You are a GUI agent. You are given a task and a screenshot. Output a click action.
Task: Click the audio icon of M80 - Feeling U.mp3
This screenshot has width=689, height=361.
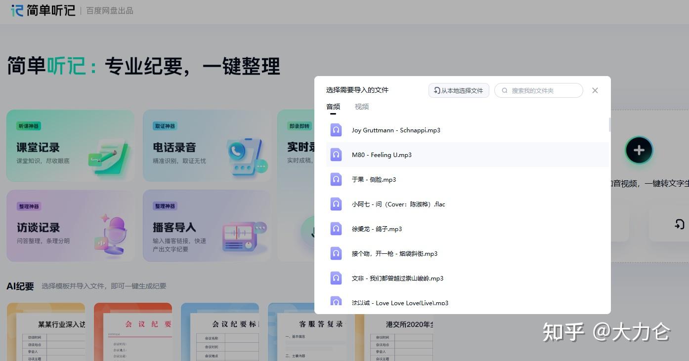pyautogui.click(x=336, y=155)
